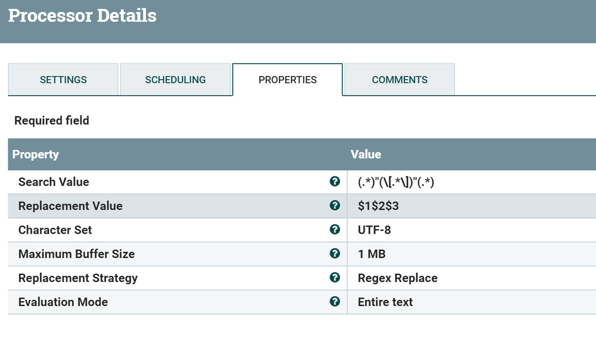Screen dimensions: 596x347
Task: Click the Value column header
Action: [x=366, y=154]
